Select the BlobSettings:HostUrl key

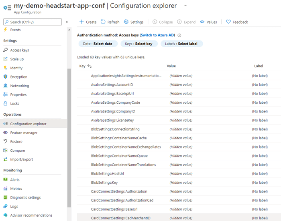(108, 174)
